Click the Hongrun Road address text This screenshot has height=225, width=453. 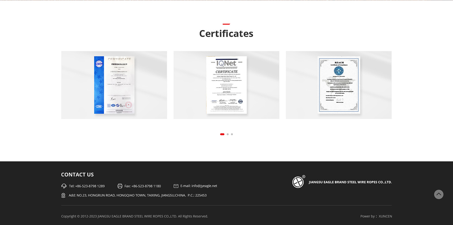tap(138, 195)
